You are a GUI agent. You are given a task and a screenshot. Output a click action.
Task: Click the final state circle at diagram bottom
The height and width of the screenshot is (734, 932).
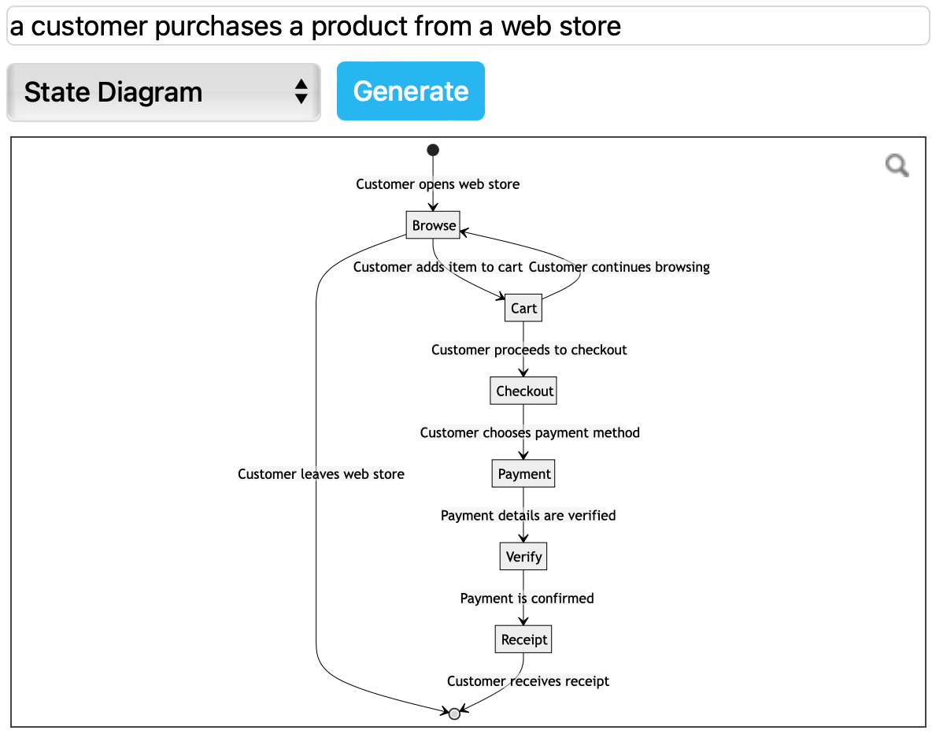[x=454, y=715]
